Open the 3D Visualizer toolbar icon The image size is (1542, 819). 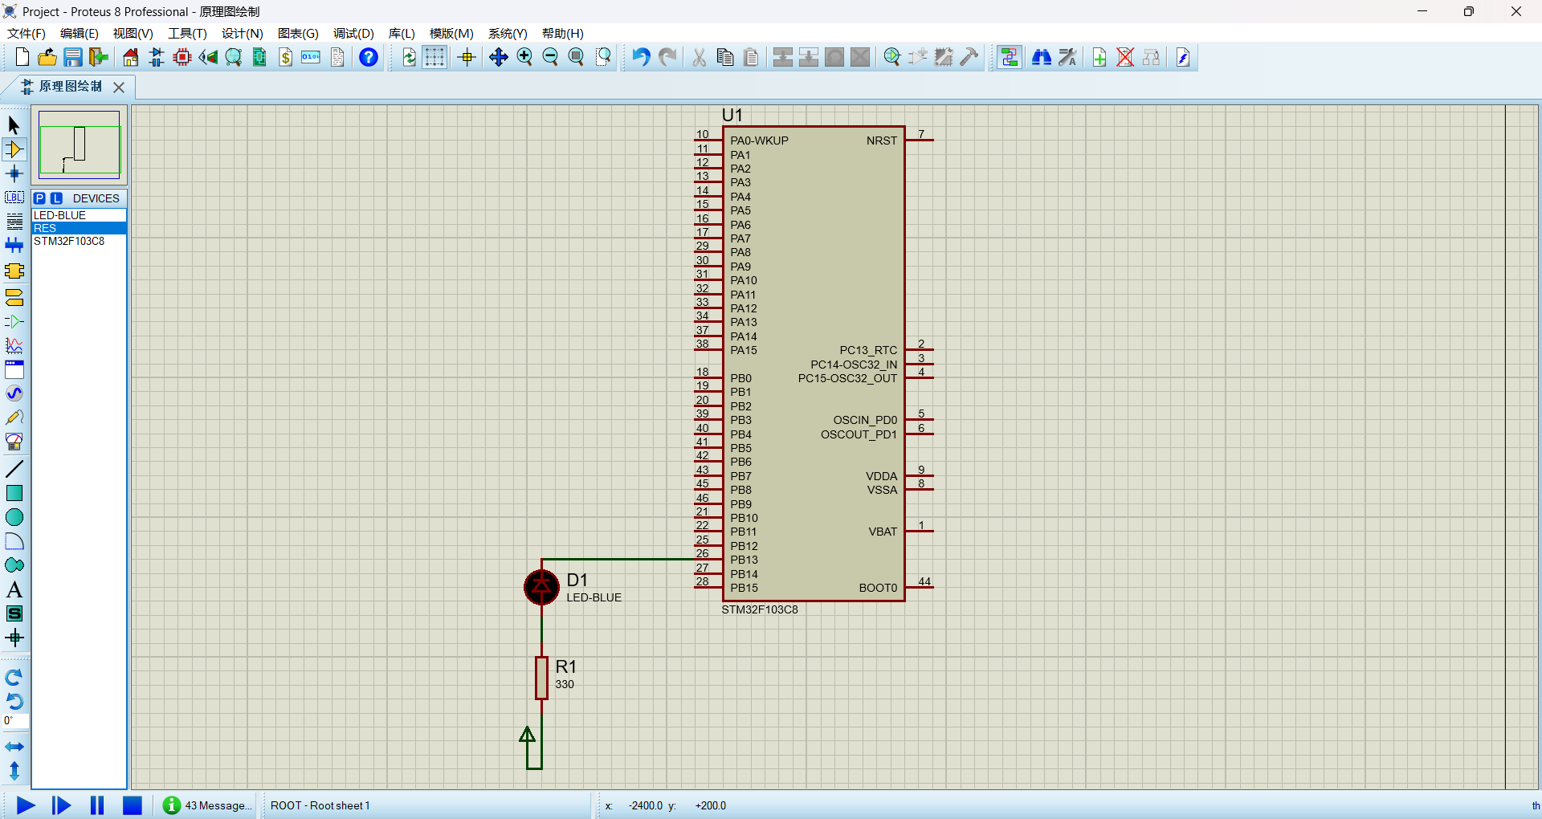pos(208,57)
